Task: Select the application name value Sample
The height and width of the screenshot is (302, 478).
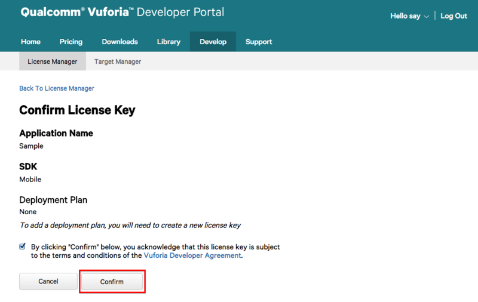Action: 31,146
